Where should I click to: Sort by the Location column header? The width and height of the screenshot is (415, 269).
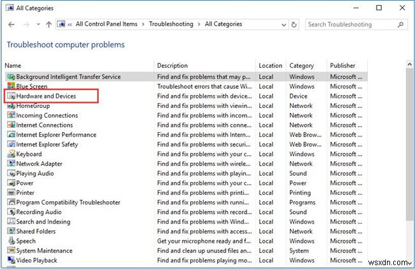tap(271, 66)
